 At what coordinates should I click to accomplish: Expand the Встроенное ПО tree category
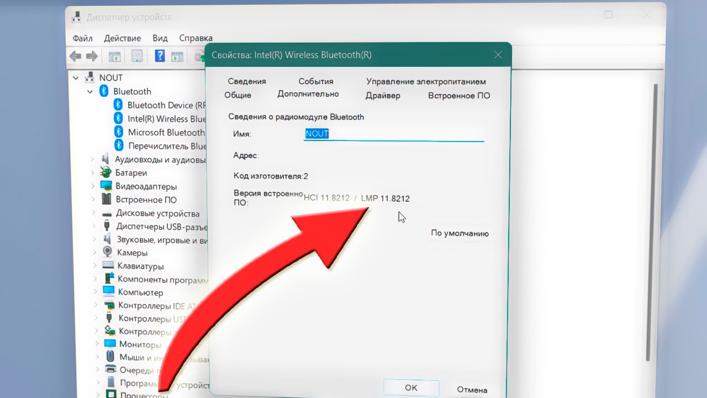93,200
